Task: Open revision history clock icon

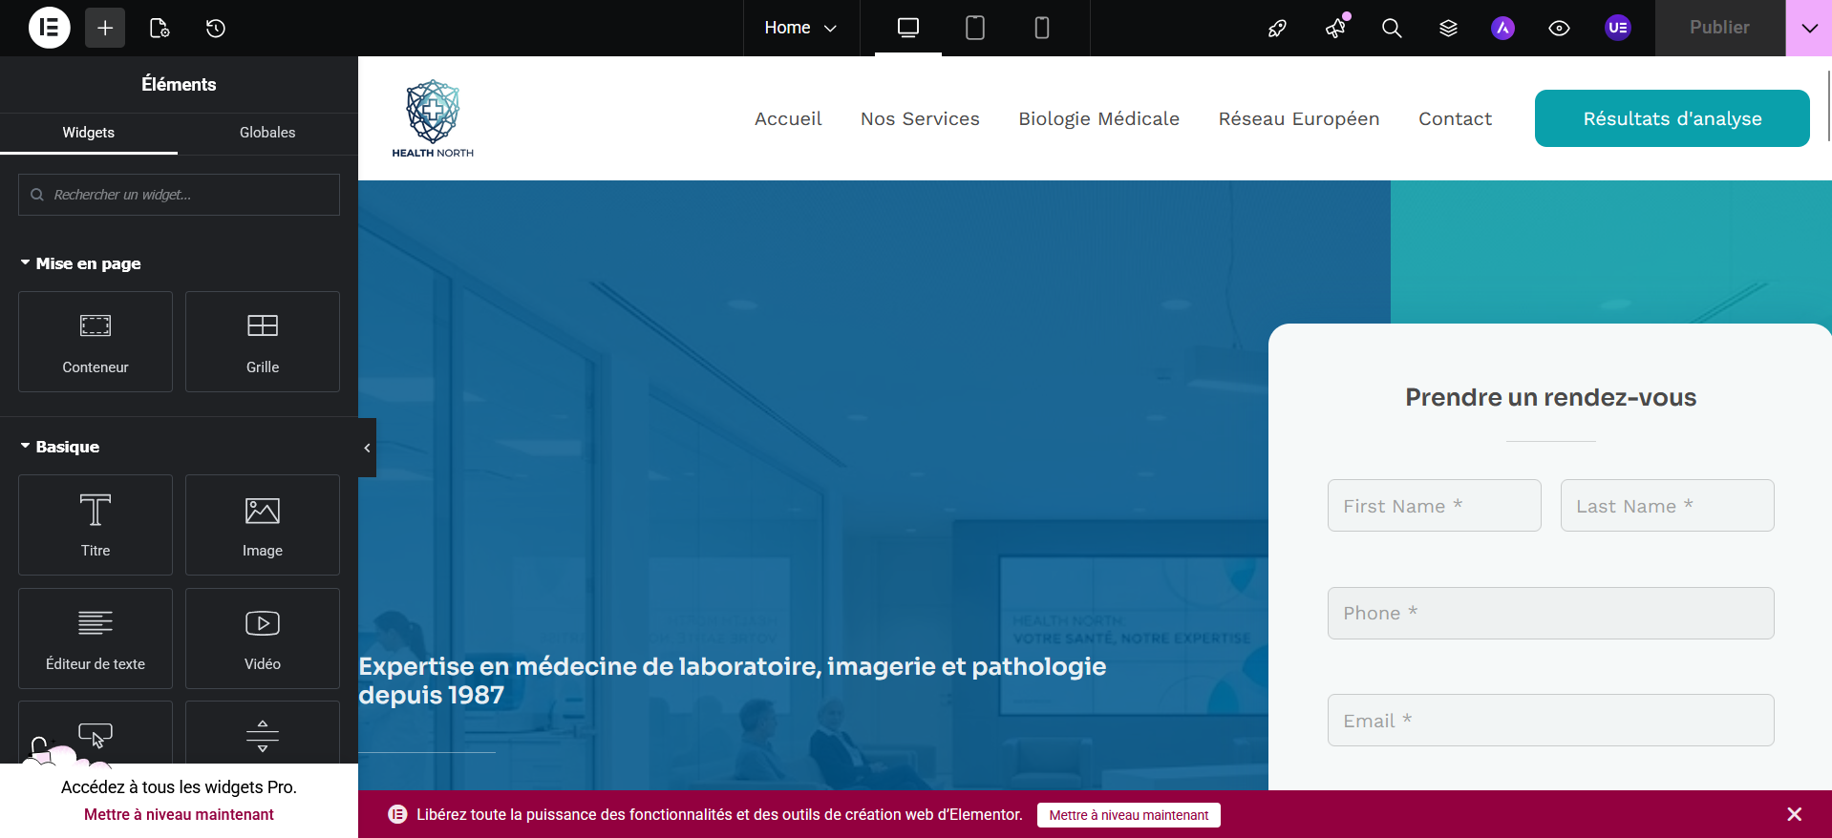Action: 216,28
